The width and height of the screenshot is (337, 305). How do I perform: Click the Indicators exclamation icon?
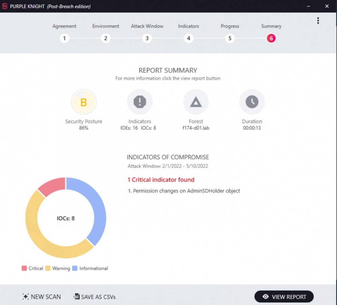point(140,102)
